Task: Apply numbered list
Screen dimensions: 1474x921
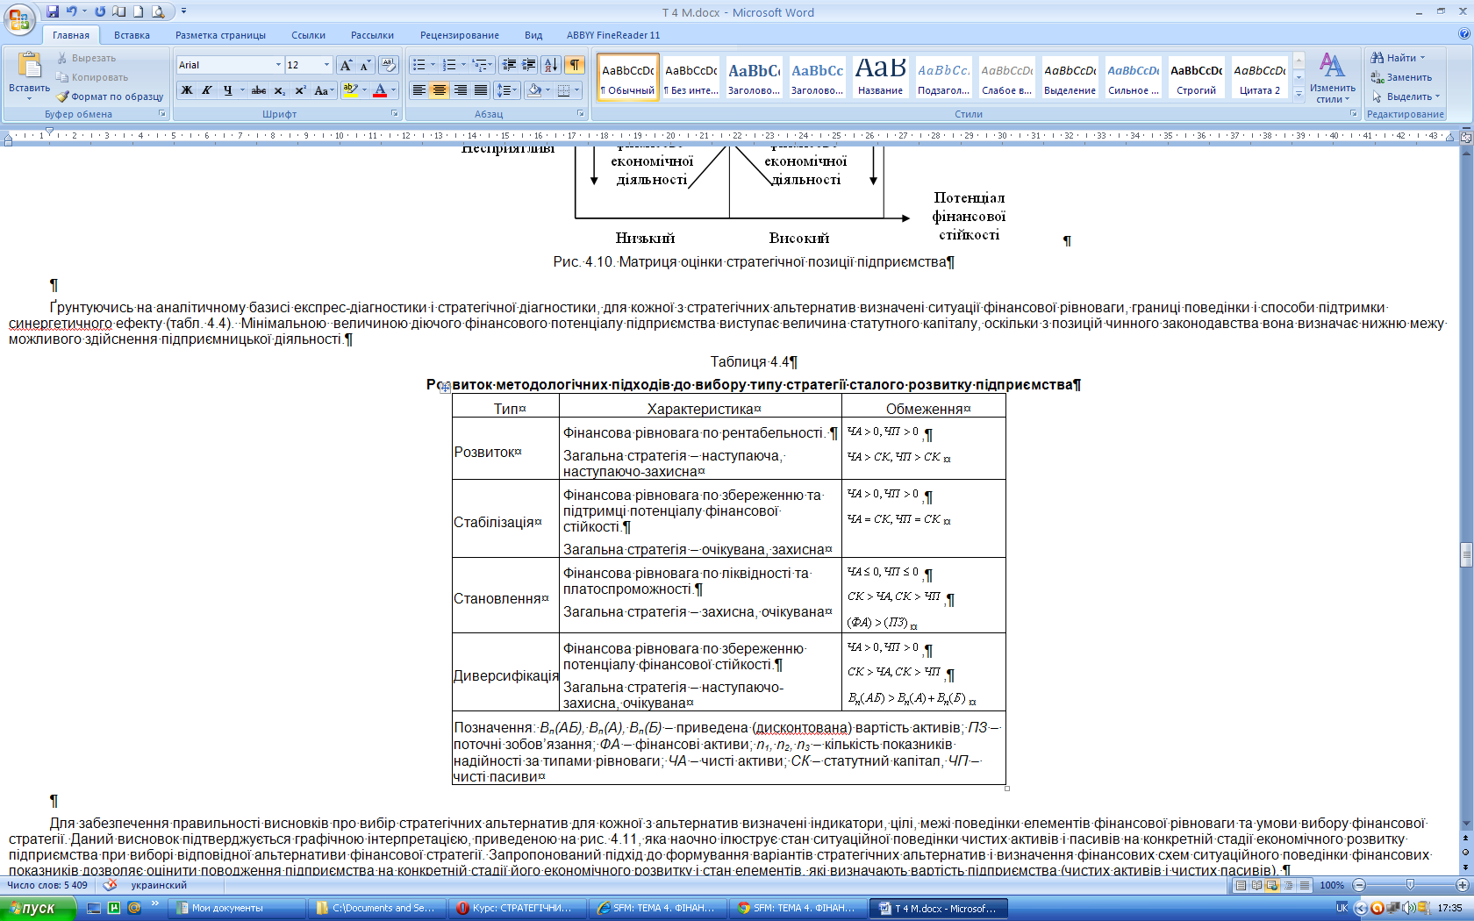Action: click(x=449, y=65)
